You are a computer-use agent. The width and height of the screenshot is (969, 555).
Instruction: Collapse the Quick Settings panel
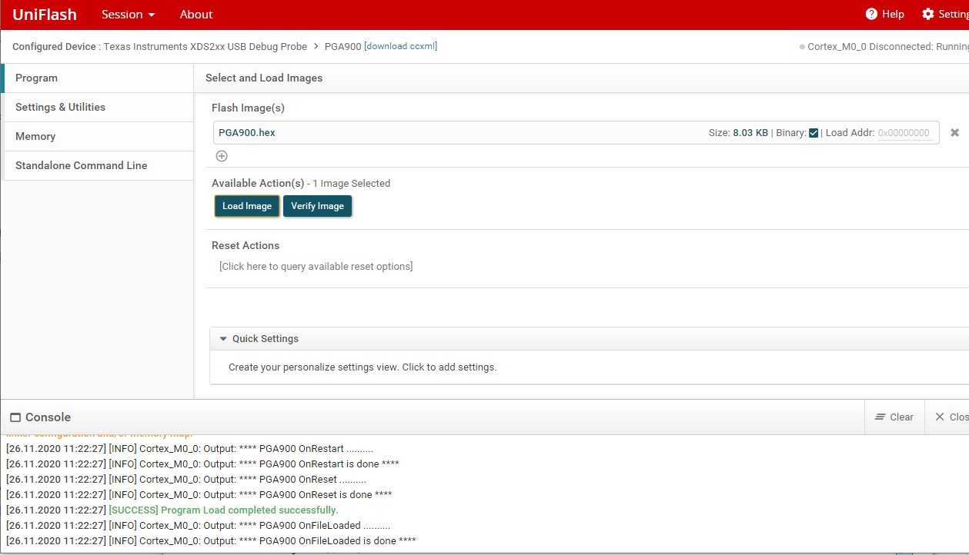coord(223,339)
